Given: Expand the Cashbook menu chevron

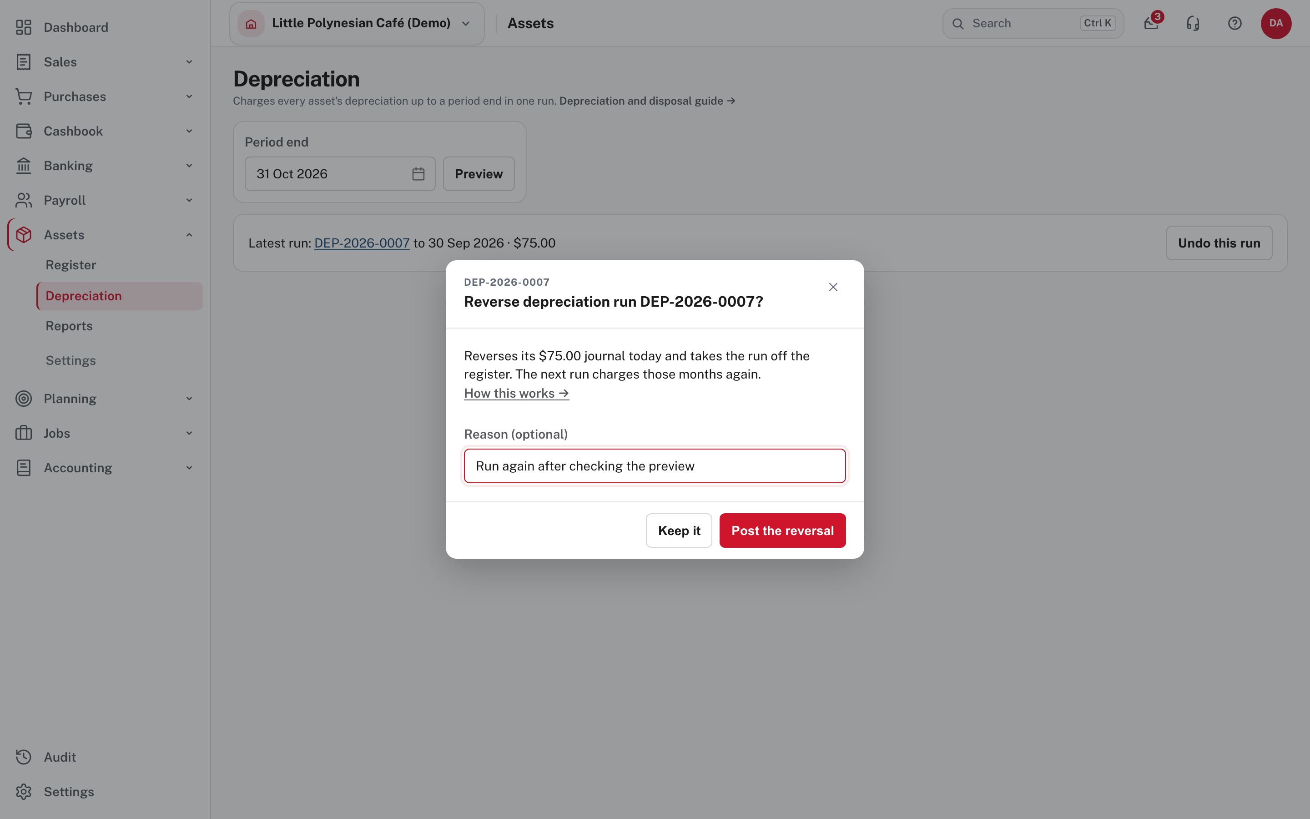Looking at the screenshot, I should click(x=189, y=131).
